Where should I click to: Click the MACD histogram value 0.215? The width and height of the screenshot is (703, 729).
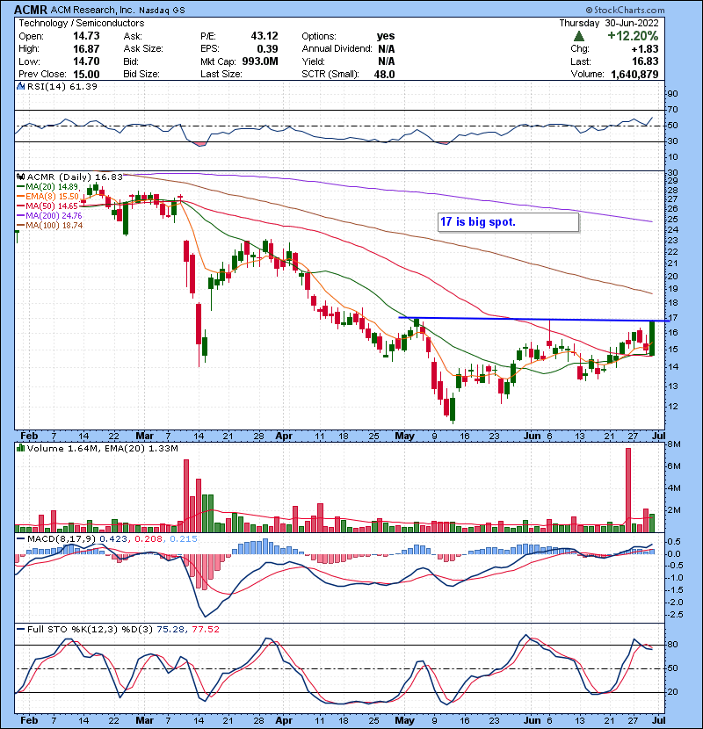click(x=184, y=539)
